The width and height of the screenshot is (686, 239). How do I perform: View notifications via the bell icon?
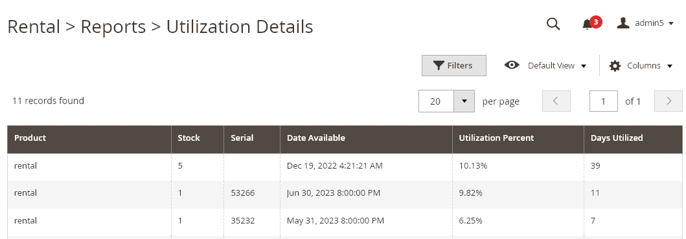[x=587, y=25]
